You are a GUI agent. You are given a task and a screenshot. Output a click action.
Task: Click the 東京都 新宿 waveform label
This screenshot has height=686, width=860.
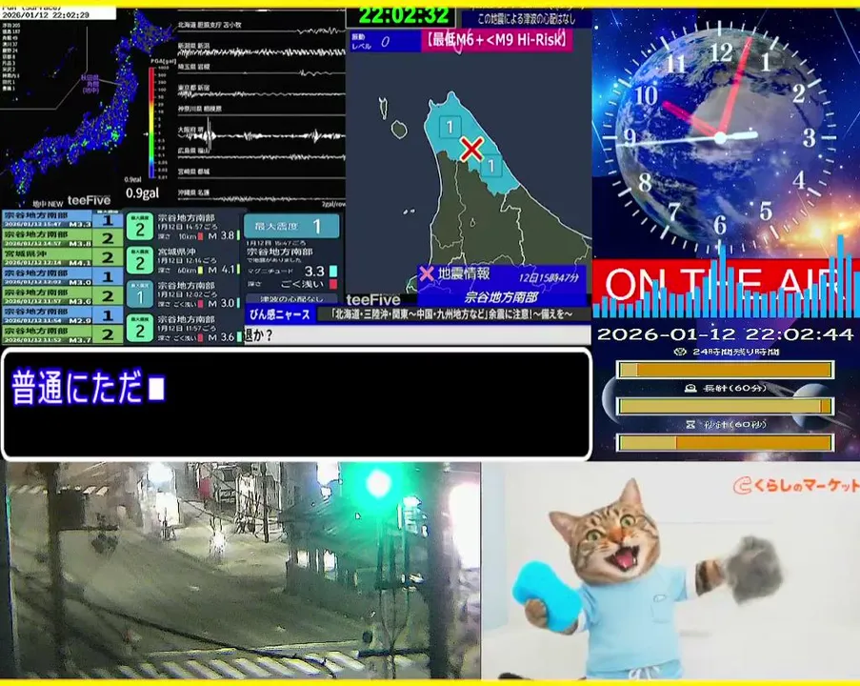193,88
